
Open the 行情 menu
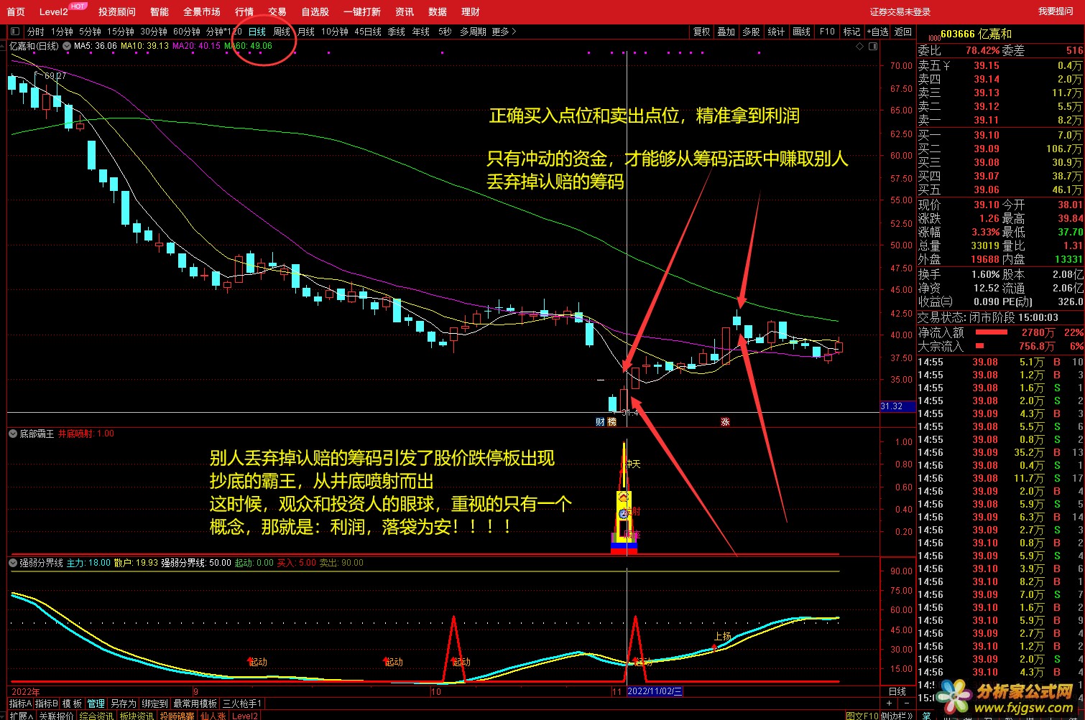[244, 11]
